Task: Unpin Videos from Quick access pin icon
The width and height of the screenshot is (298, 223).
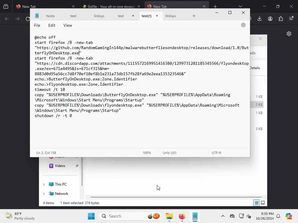Action: (x=77, y=166)
